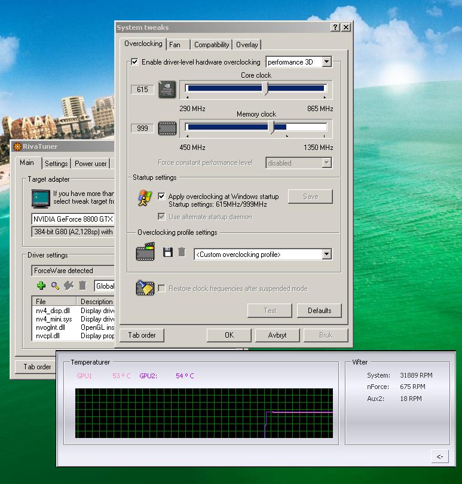Click the Core clock slider thumb
The width and height of the screenshot is (462, 484).
click(x=265, y=88)
